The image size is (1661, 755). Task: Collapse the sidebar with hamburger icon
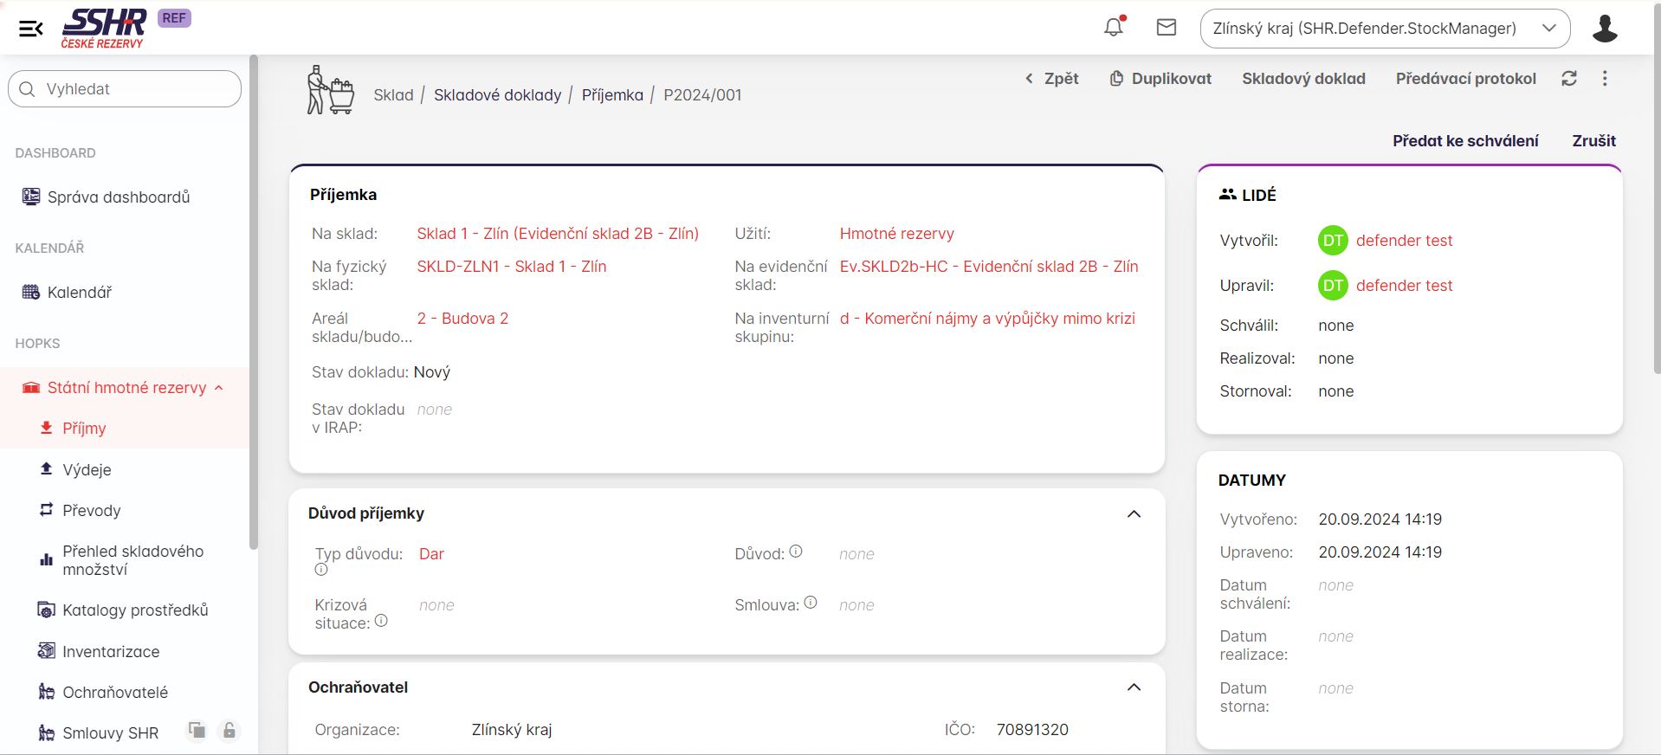pos(31,29)
